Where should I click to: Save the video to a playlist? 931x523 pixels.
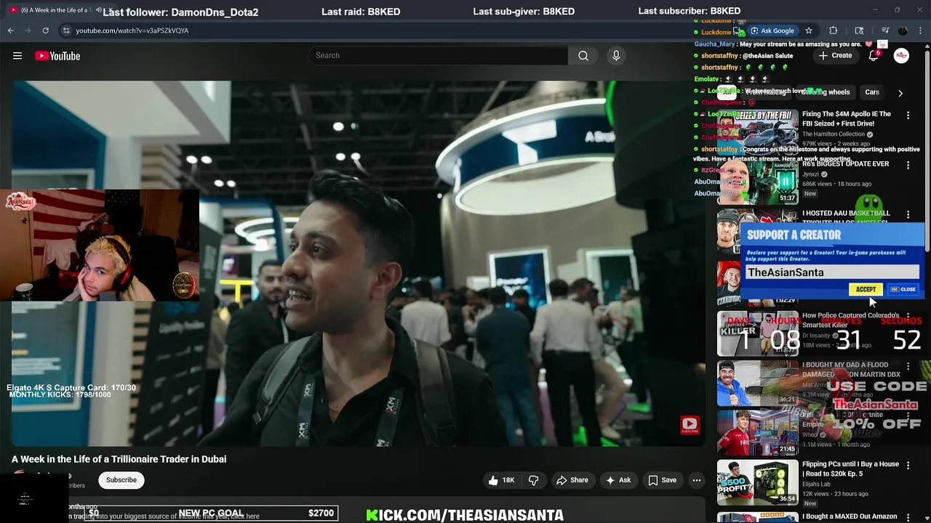pyautogui.click(x=662, y=480)
